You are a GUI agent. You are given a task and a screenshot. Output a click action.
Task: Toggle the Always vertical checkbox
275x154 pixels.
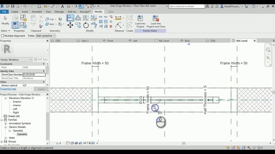tap(24, 86)
